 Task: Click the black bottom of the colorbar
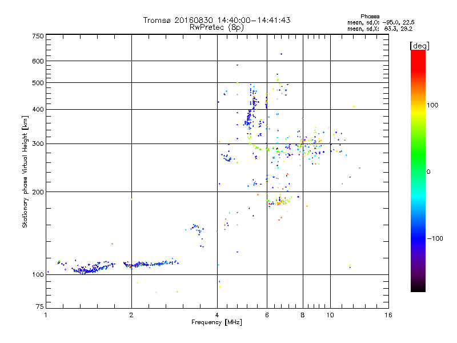[418, 288]
